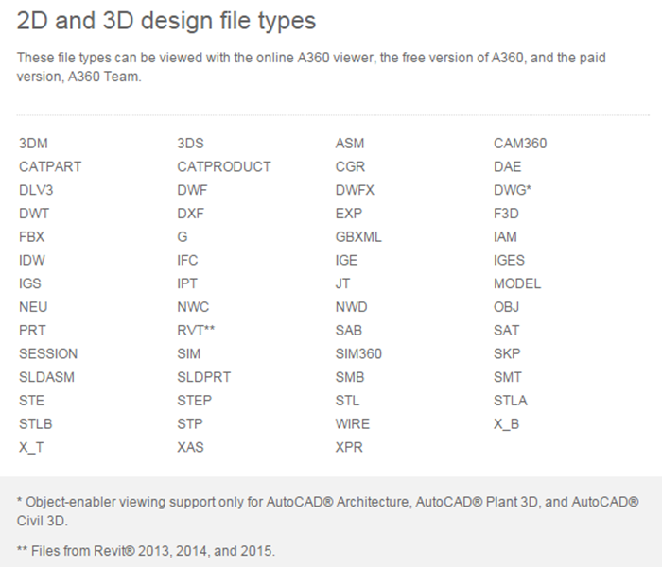Screen dimensions: 662x567
Task: Click the SIM360 file type
Action: point(358,354)
